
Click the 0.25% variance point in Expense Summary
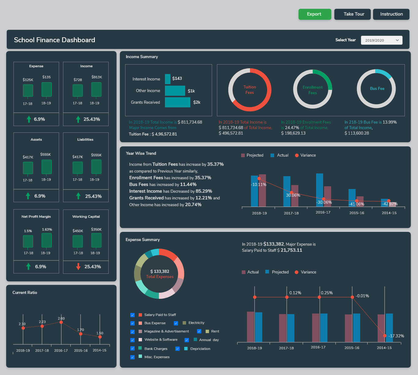[319, 297]
